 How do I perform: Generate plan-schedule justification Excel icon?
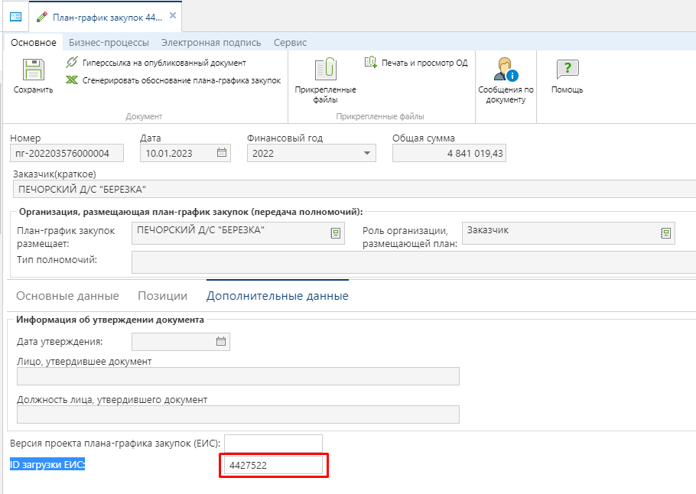tap(72, 80)
